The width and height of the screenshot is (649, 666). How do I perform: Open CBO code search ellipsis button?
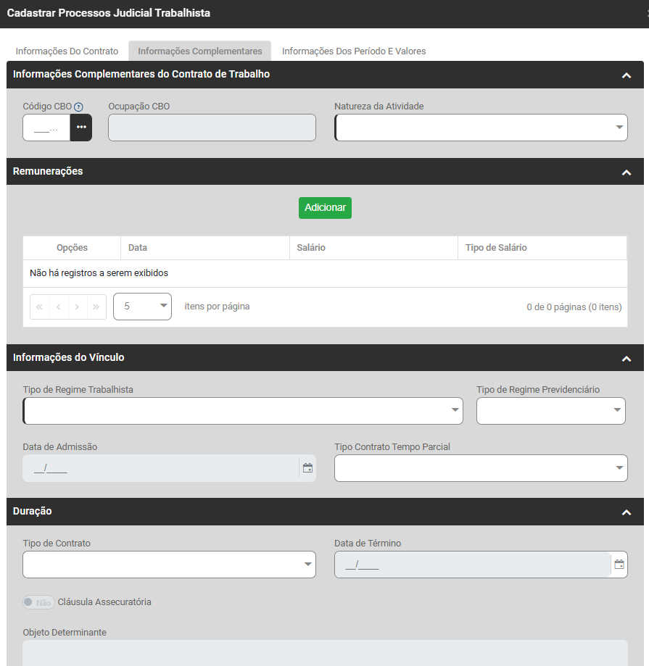[81, 128]
